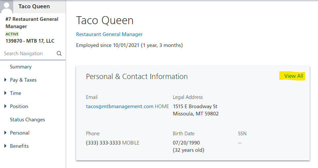Expand the Time menu arrow

pyautogui.click(x=5, y=93)
